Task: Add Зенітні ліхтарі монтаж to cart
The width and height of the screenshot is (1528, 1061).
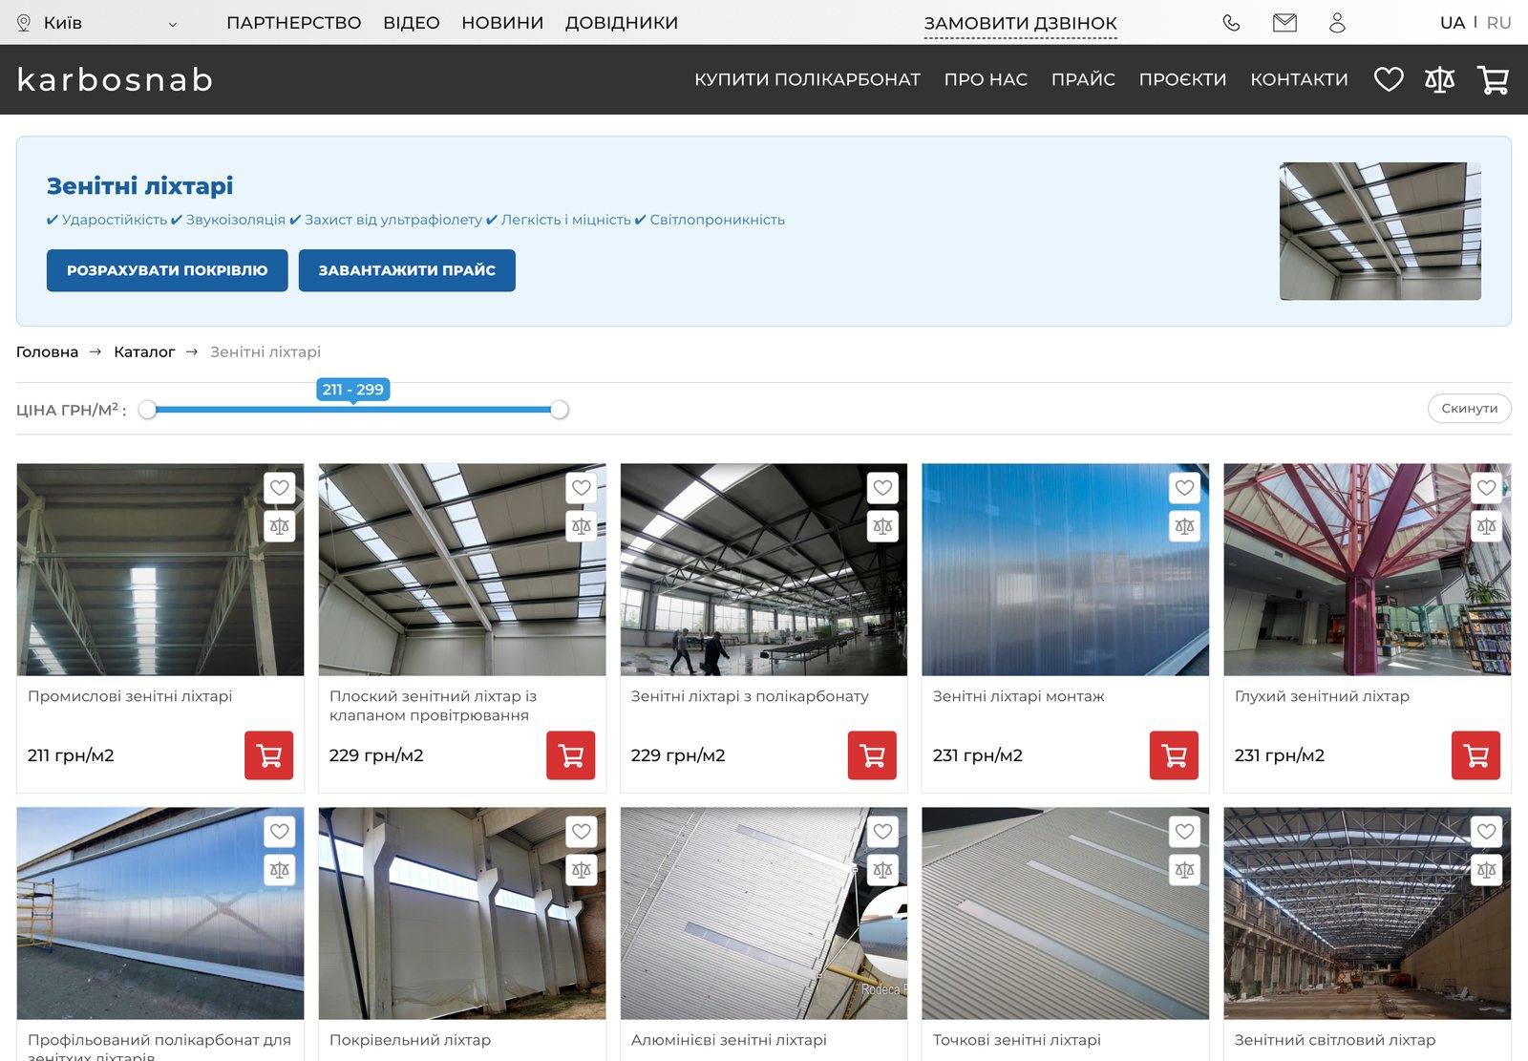Action: click(1175, 755)
